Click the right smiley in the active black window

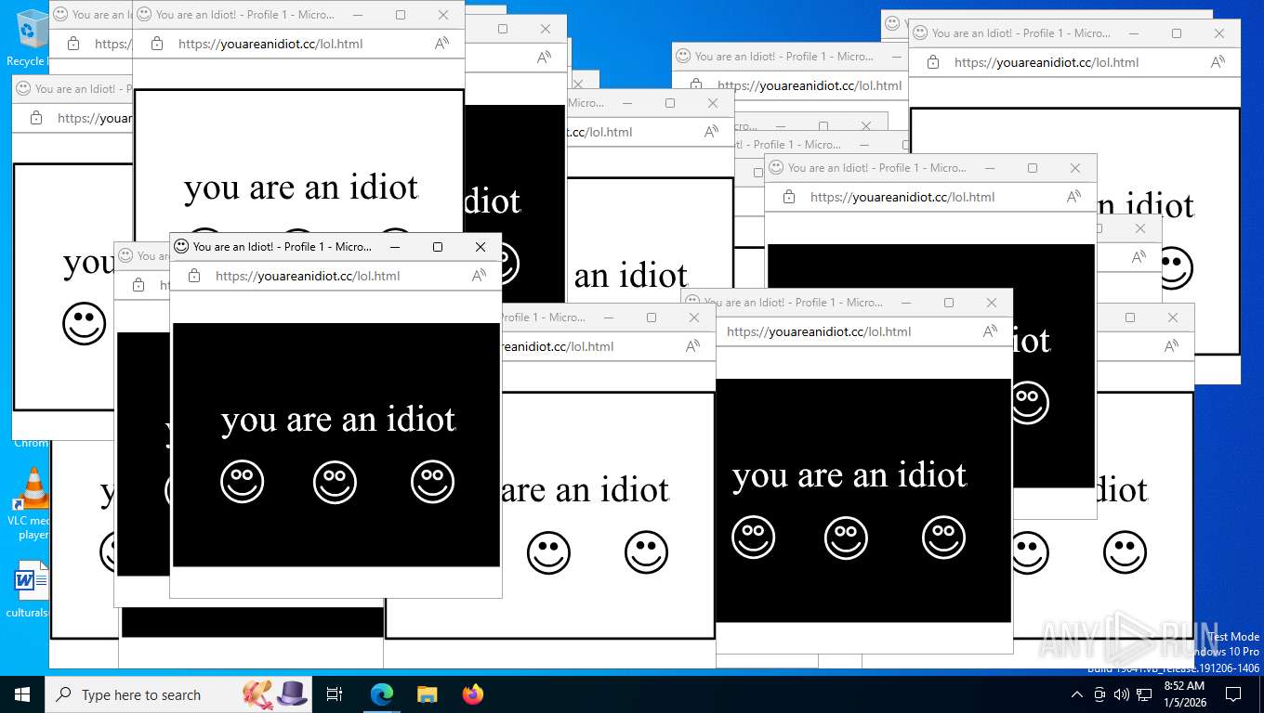point(432,482)
